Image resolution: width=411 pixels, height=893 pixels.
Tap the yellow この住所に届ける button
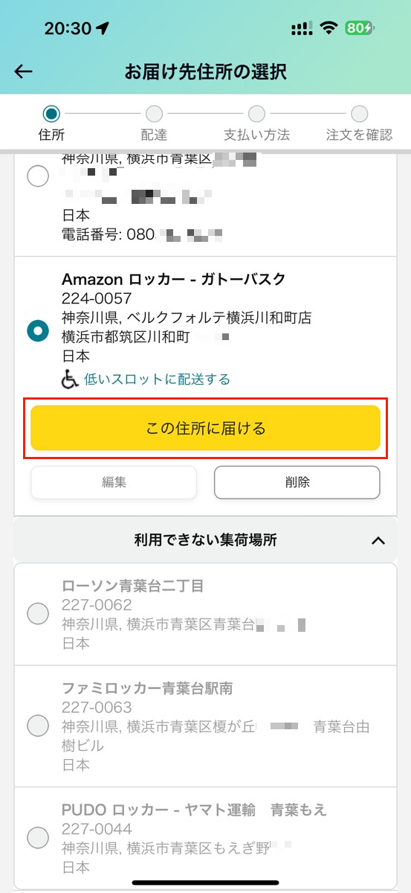coord(205,429)
